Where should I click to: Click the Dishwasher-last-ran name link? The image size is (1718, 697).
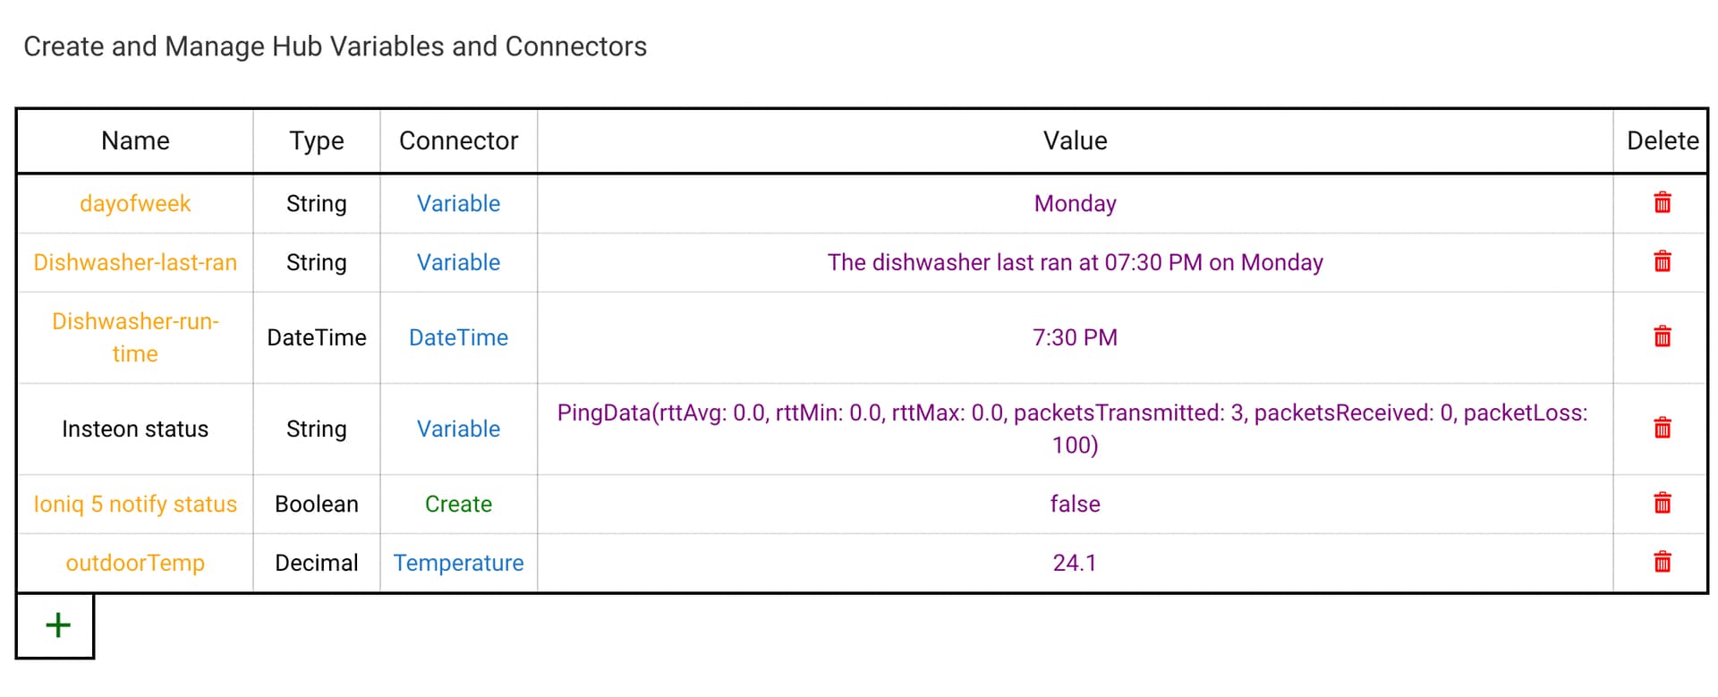tap(135, 263)
